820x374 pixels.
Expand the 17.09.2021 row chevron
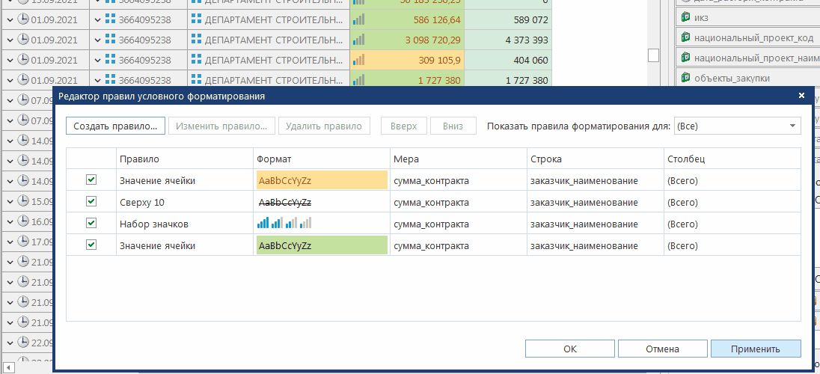[x=9, y=242]
